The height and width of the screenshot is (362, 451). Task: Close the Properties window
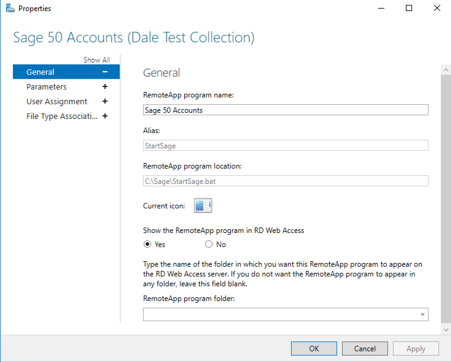pyautogui.click(x=437, y=8)
